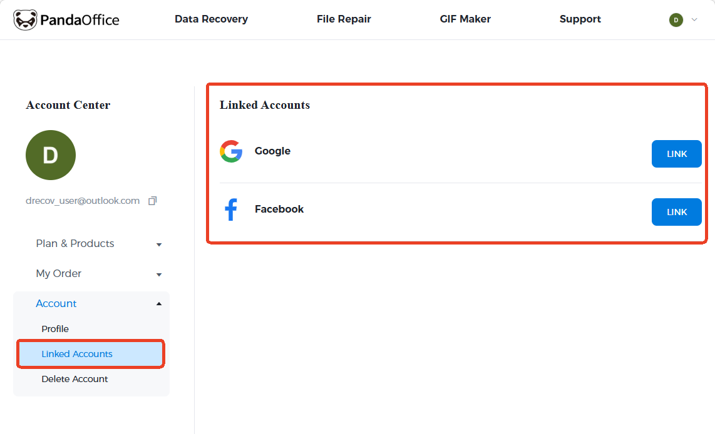Click the PandaOffice panda logo
715x434 pixels.
[x=25, y=20]
